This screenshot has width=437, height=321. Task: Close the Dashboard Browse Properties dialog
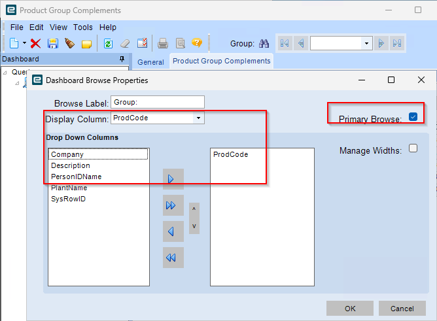point(421,80)
